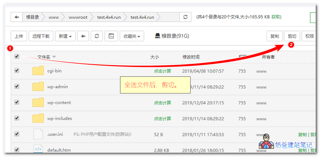The image size is (320, 157).
Task: Click the .user.ini file name
Action: pyautogui.click(x=55, y=134)
